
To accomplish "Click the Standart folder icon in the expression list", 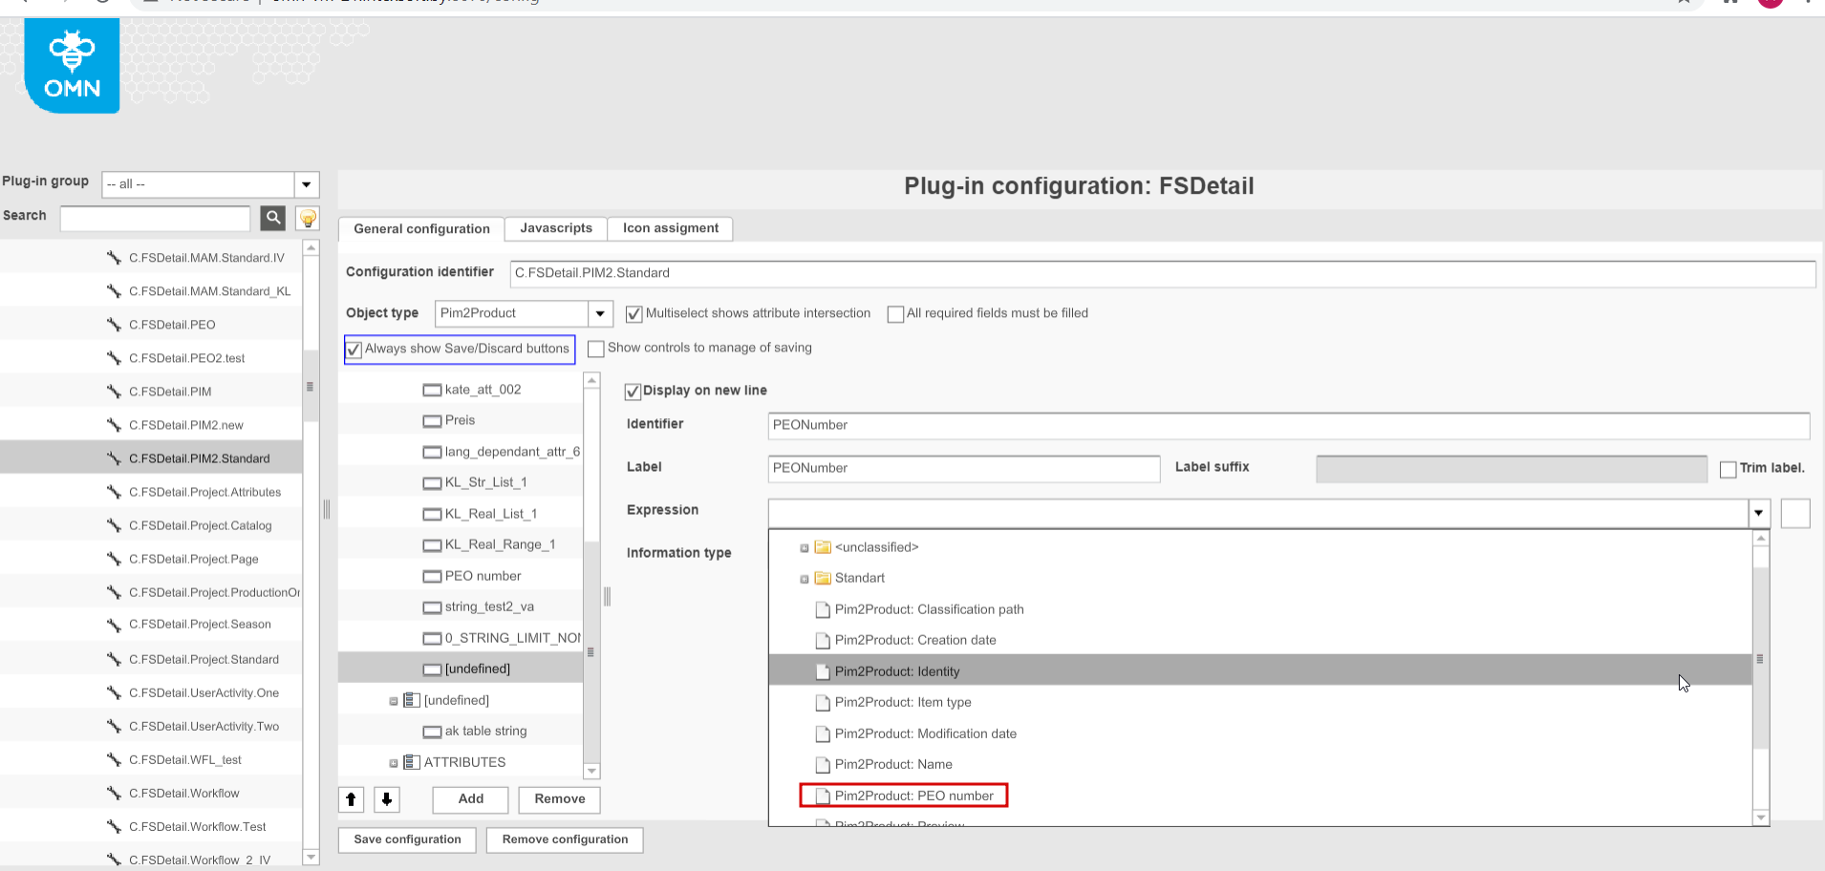I will pos(822,578).
